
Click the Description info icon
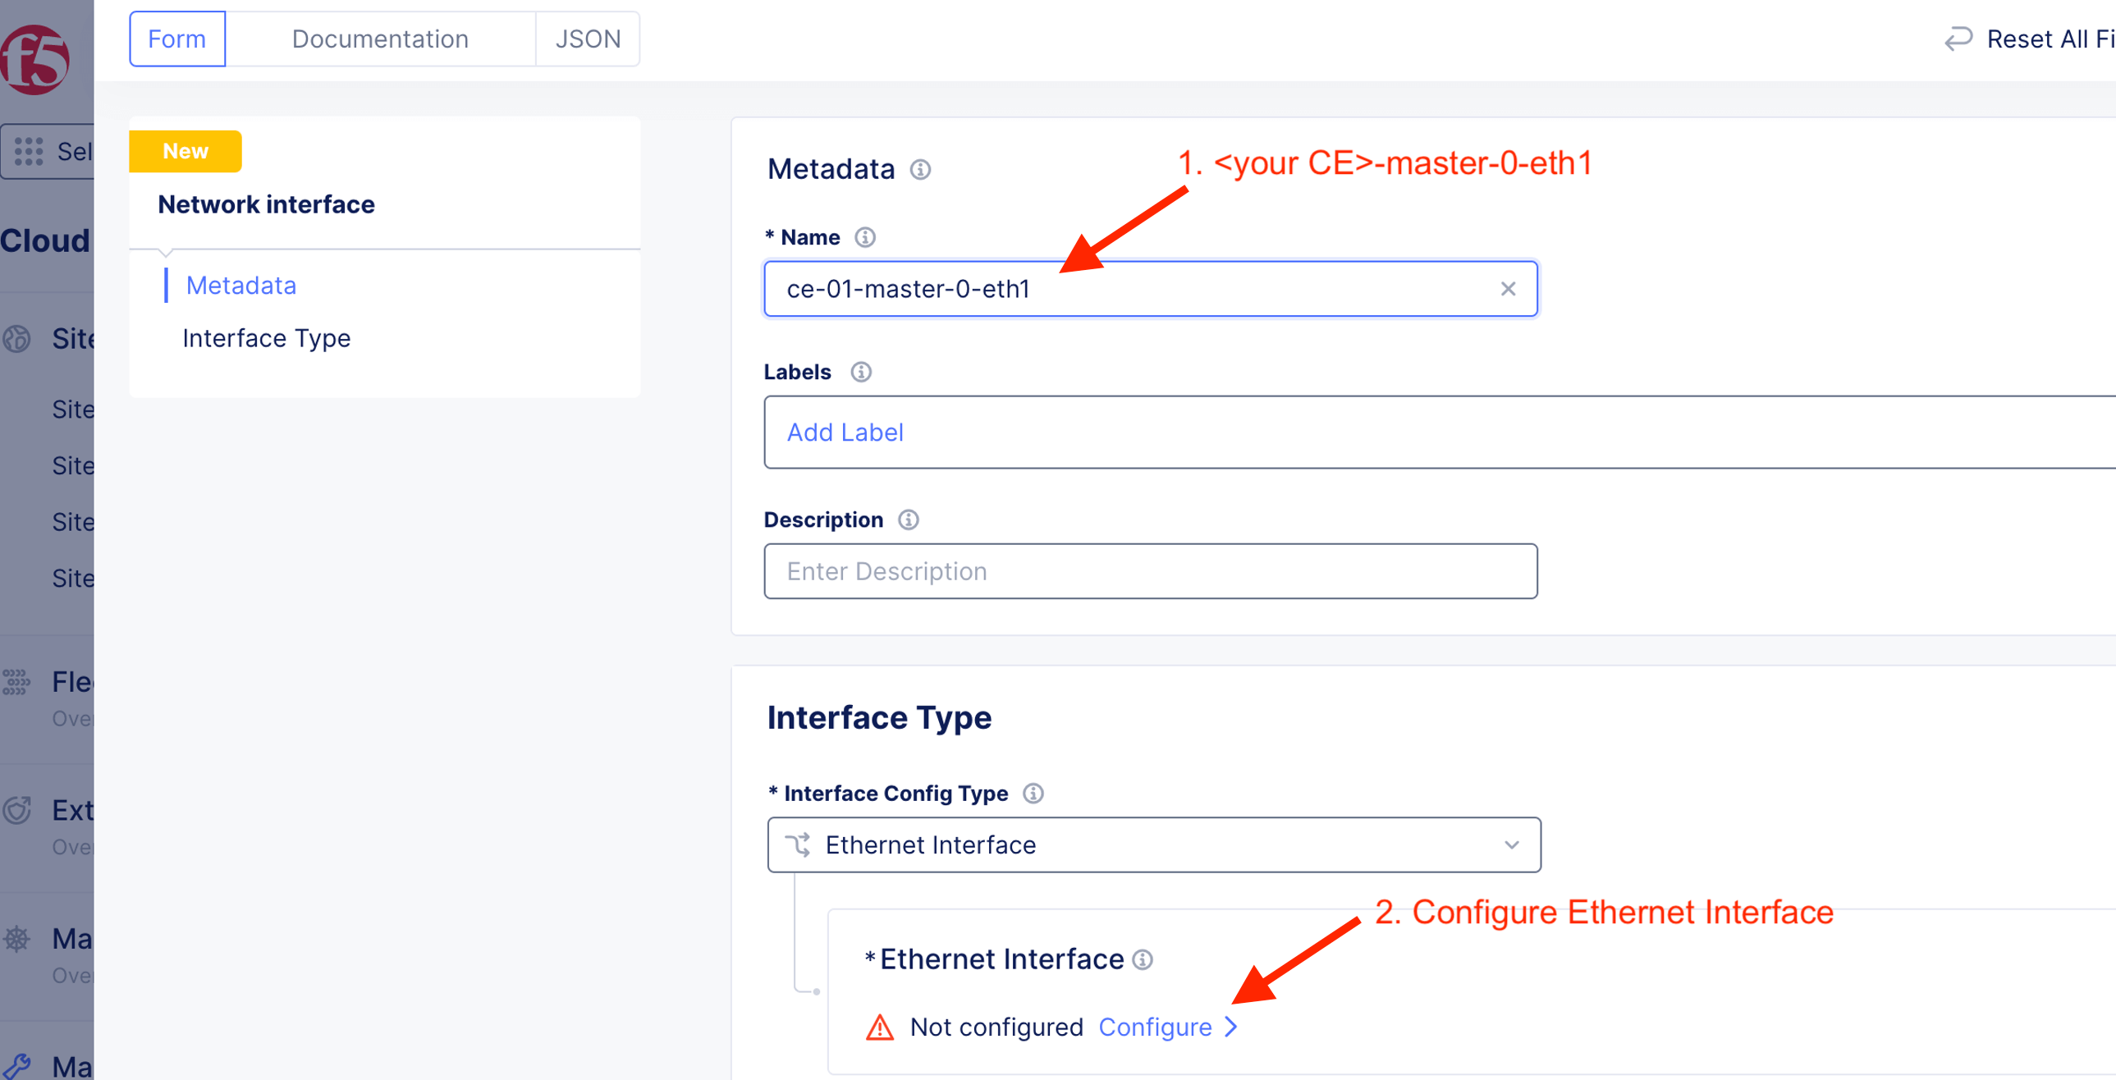pos(908,519)
